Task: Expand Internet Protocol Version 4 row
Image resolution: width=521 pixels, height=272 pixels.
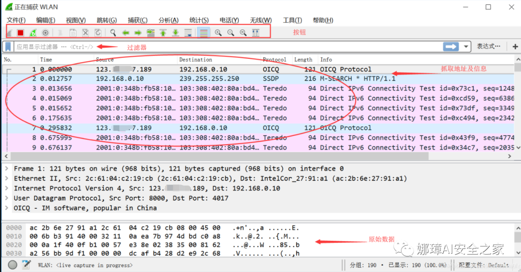Action: (7, 188)
